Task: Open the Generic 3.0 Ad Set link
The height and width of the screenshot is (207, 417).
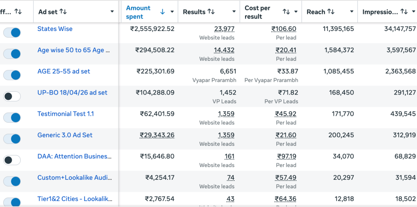Action: click(65, 135)
